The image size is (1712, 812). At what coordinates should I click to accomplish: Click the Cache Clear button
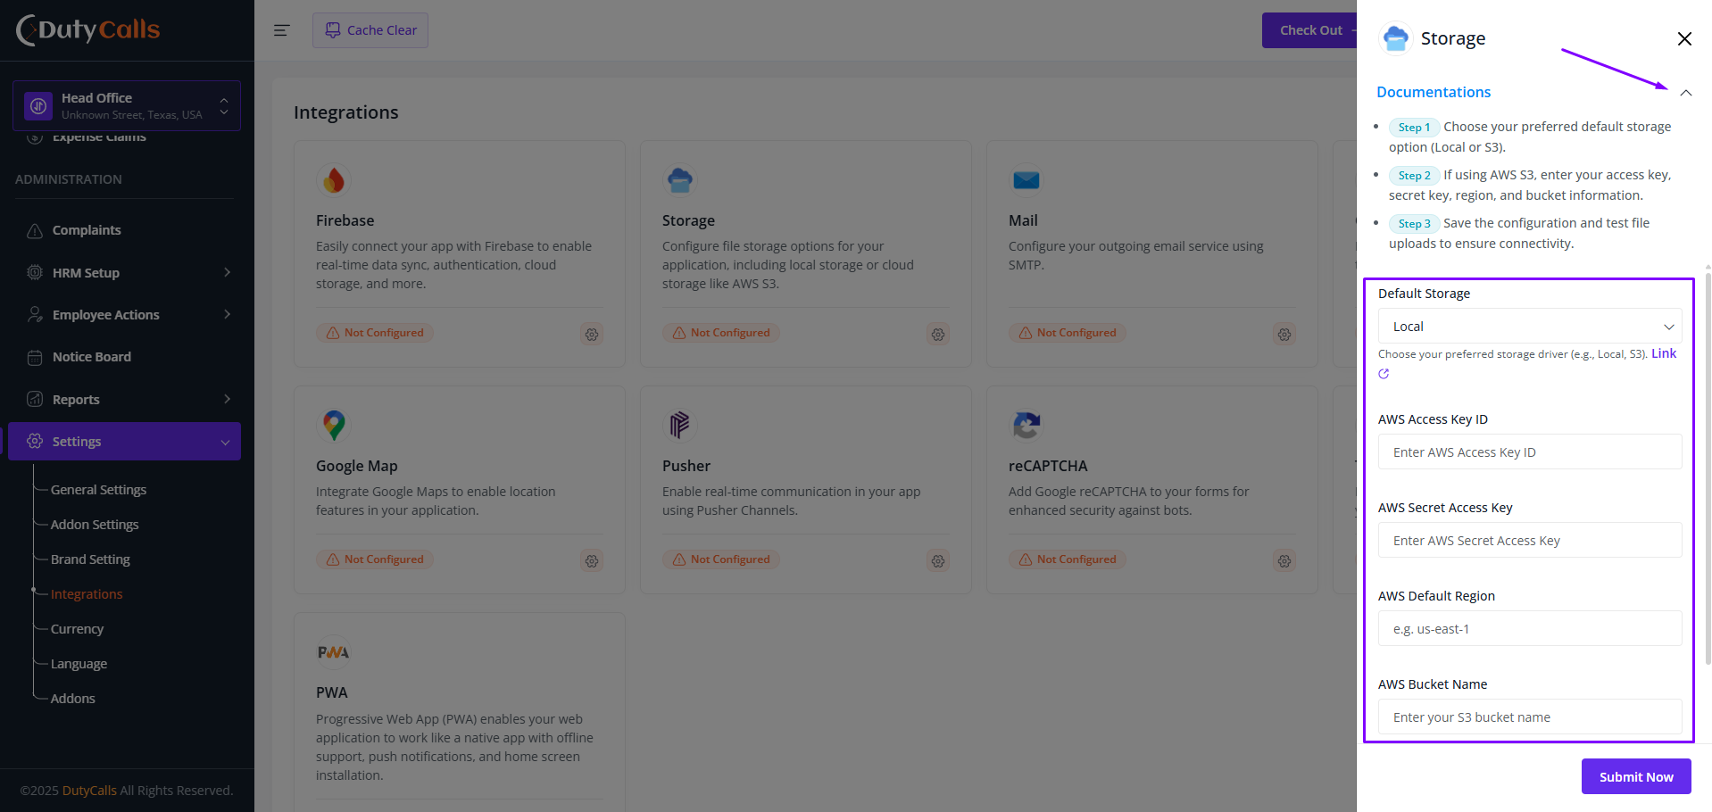[x=370, y=30]
